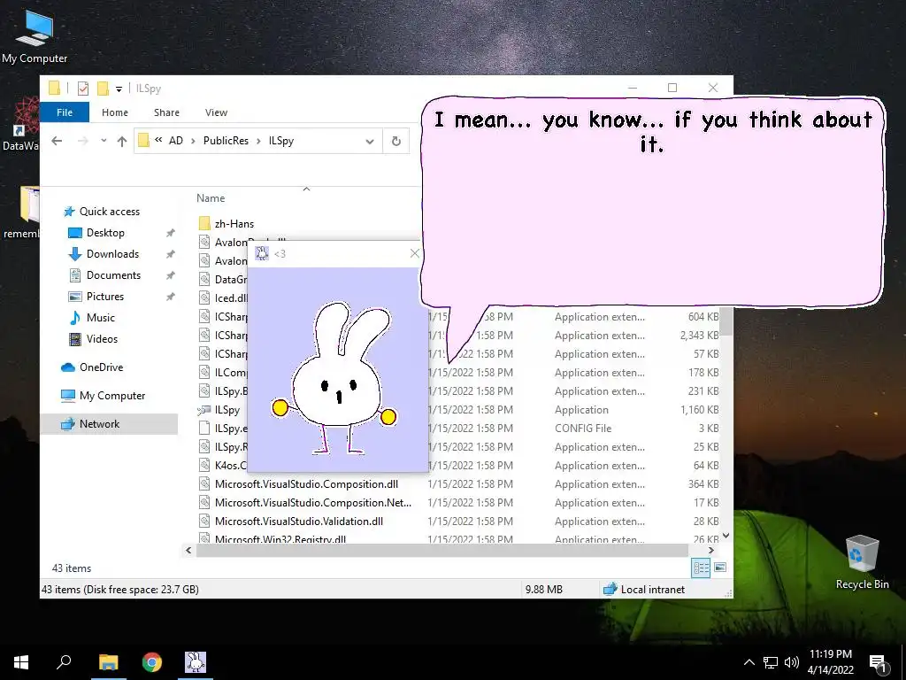This screenshot has height=680, width=906.
Task: Open Customize Quick Access Toolbar dropdown
Action: click(119, 89)
